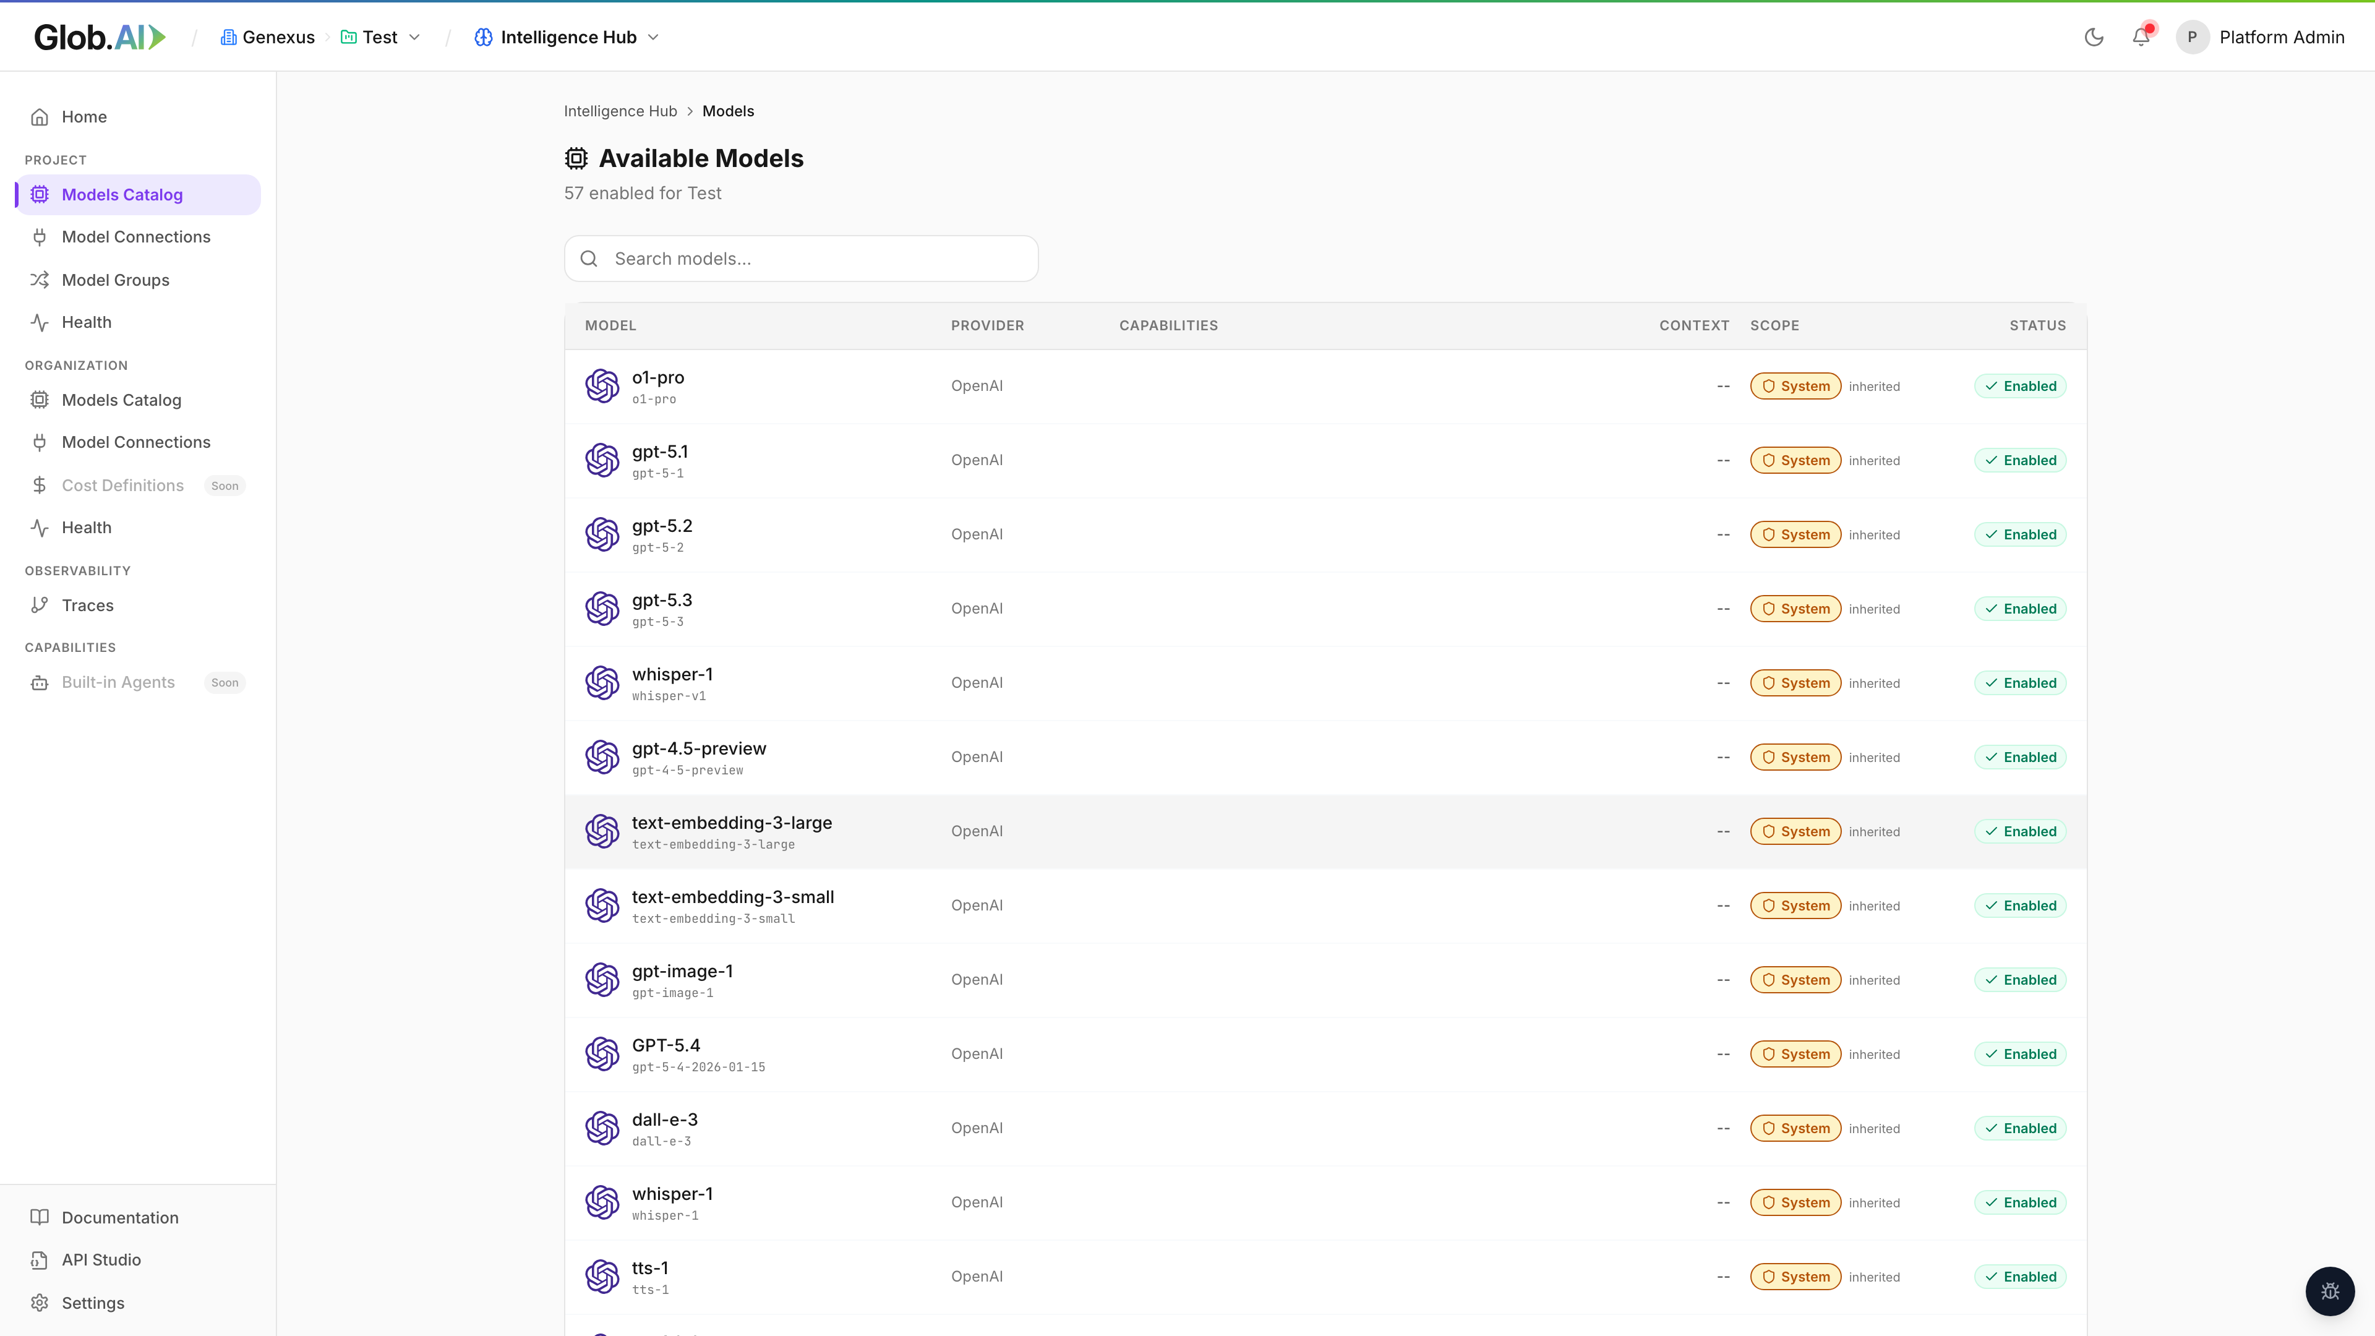Image resolution: width=2375 pixels, height=1336 pixels.
Task: Click Intelligence Hub breadcrumb link
Action: click(620, 111)
